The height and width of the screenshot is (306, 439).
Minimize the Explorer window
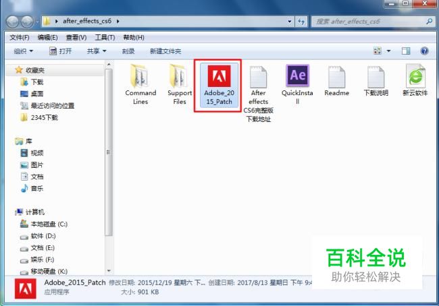(392, 3)
